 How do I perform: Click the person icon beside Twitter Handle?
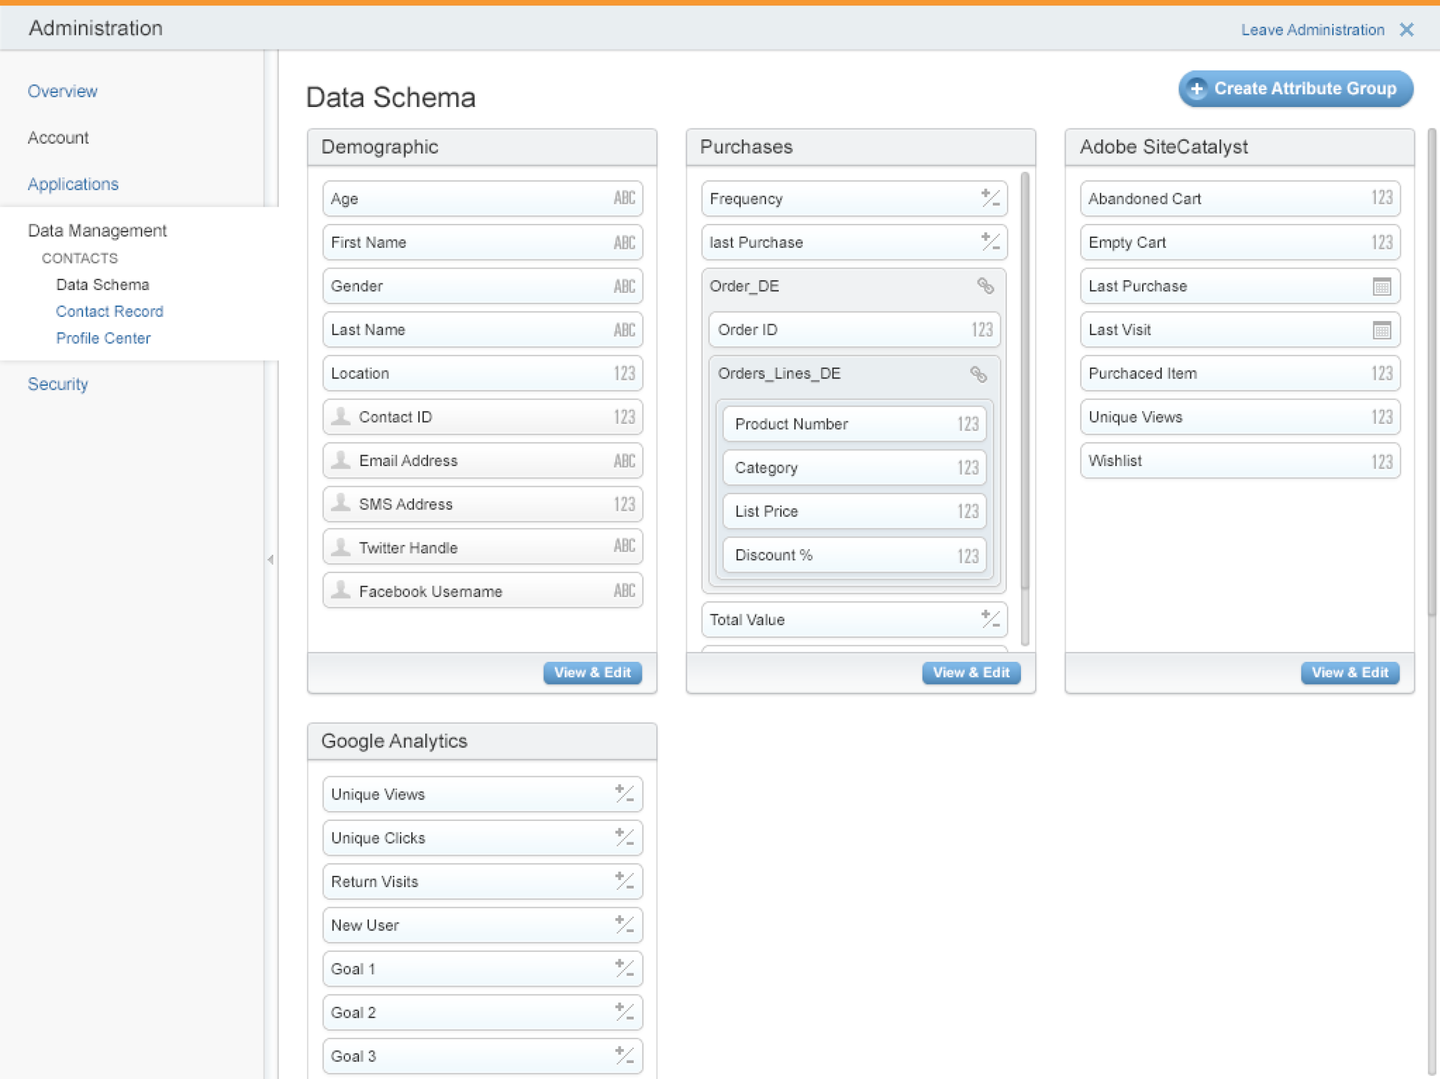pyautogui.click(x=341, y=547)
